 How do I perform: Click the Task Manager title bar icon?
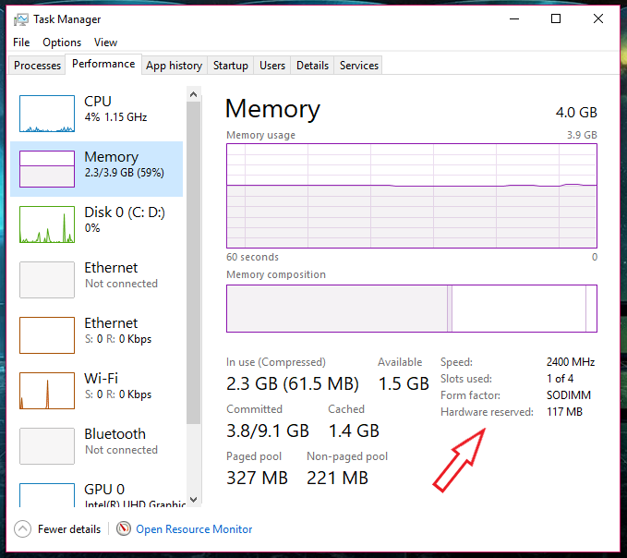[21, 18]
